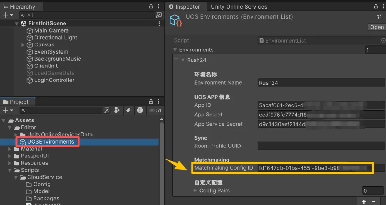Screen dimensions: 386x205
Task: Edit App Service Secret field
Action: click(321, 124)
